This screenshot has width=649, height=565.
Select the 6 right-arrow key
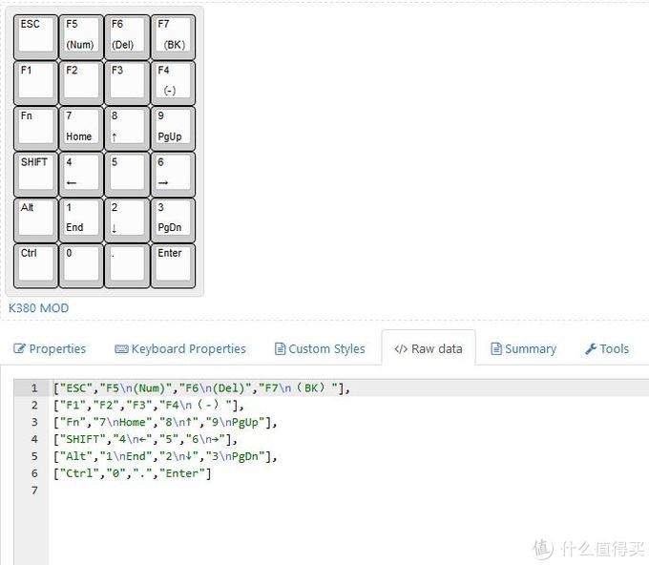pos(173,175)
